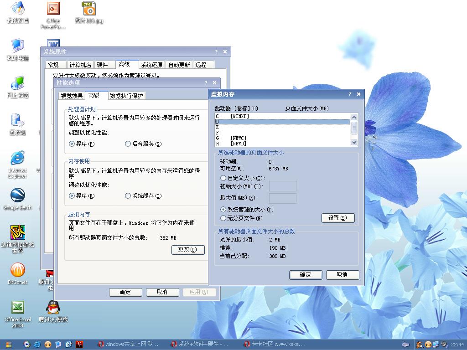Click 取消 in the 虚拟内存 dialog

(342, 275)
